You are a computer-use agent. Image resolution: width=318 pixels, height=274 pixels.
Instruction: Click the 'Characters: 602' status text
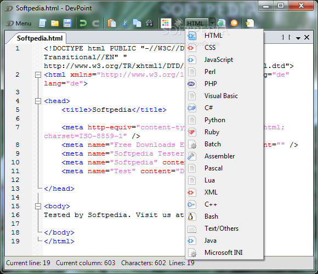tap(144, 263)
